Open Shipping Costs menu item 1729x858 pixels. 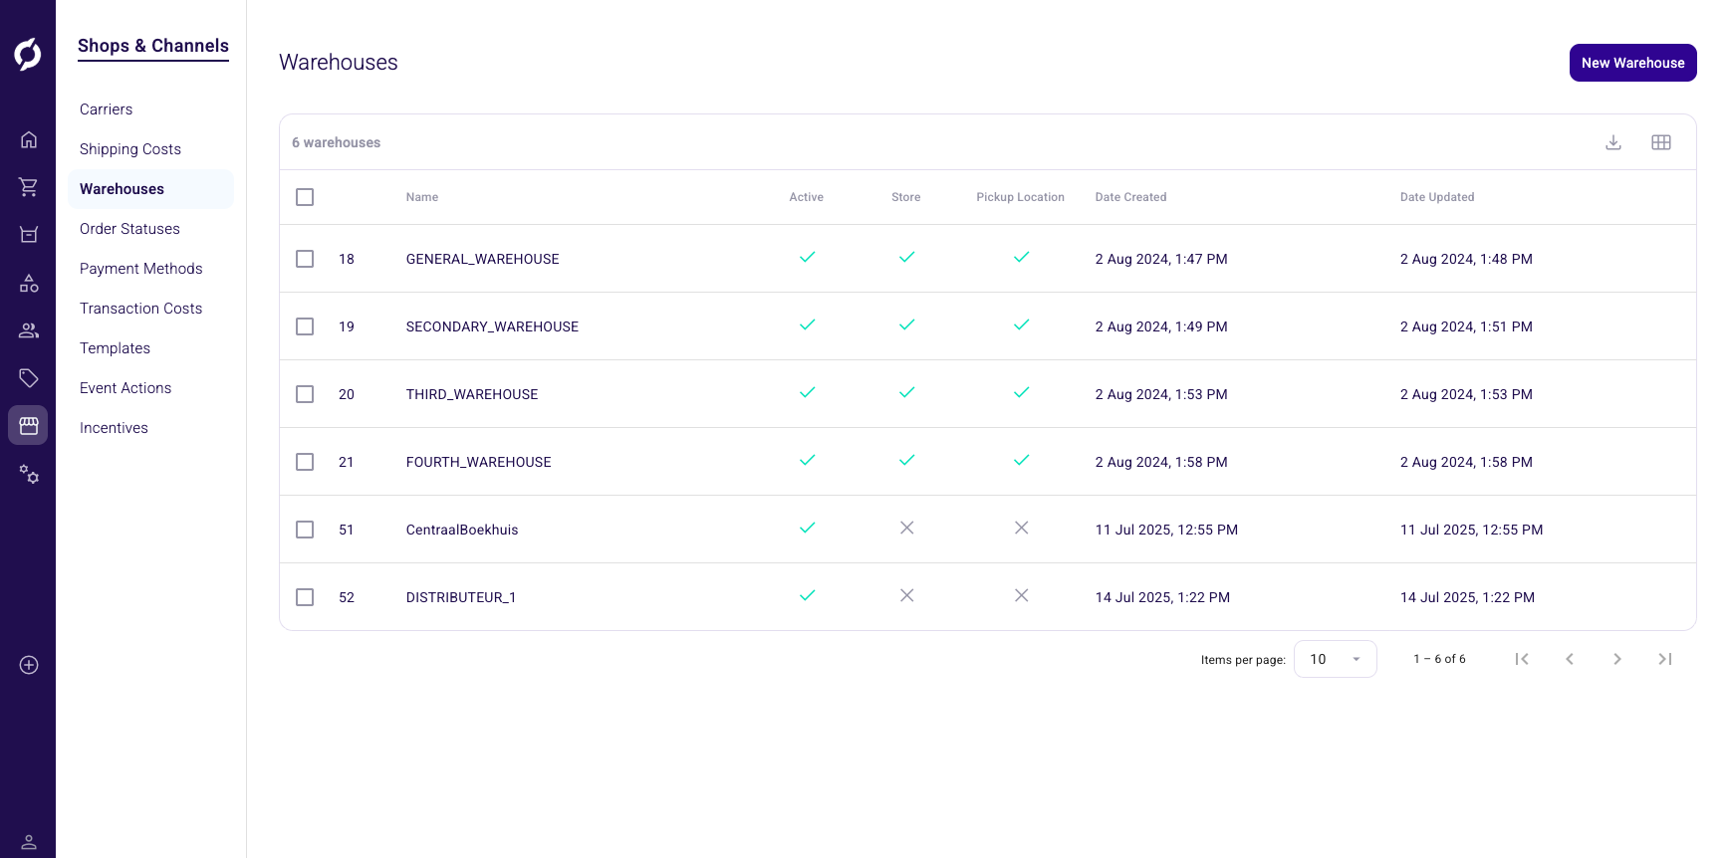point(130,149)
